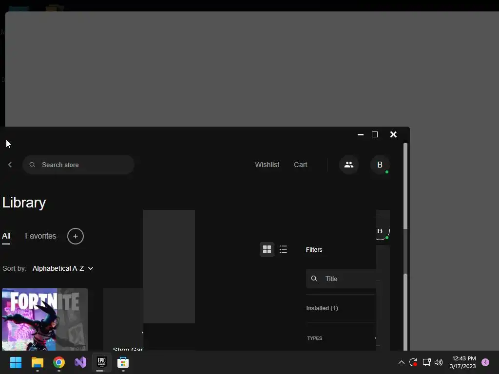Open the Cart page

300,165
